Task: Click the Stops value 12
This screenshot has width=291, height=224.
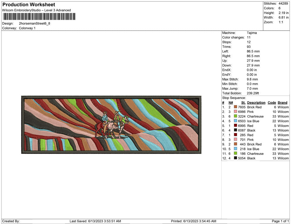Action: point(249,42)
